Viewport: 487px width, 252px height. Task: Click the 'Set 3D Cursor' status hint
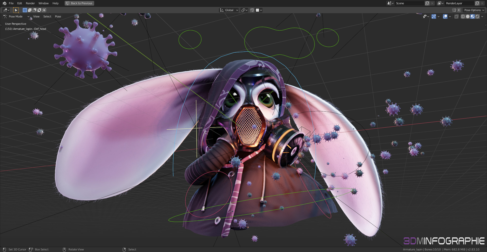click(17, 249)
